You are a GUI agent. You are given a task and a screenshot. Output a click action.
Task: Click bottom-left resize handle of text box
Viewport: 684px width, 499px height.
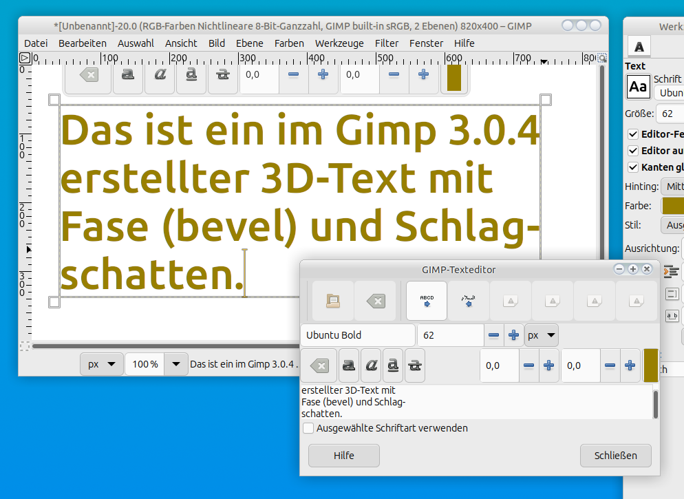54,302
